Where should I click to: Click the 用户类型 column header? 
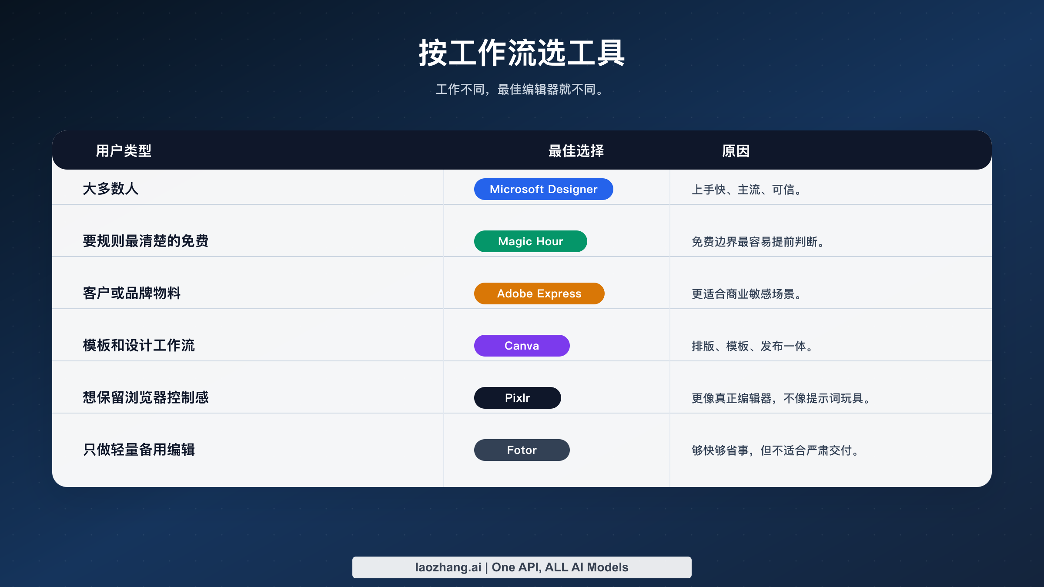tap(123, 151)
